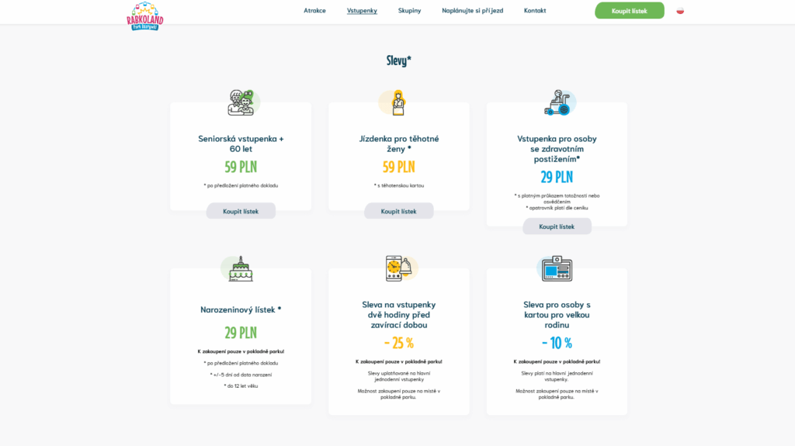Click the senior couple ticket icon
Screen dimensions: 795x446
click(x=241, y=102)
